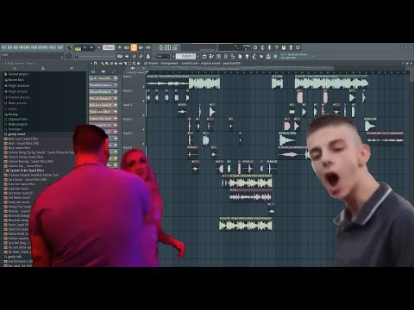Open the ADD menu
The image size is (414, 310).
[16, 47]
